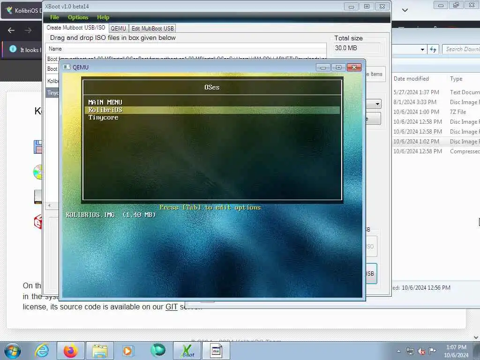Open the dropdown behind the QEMU window
The width and height of the screenshot is (480, 360).
[377, 104]
